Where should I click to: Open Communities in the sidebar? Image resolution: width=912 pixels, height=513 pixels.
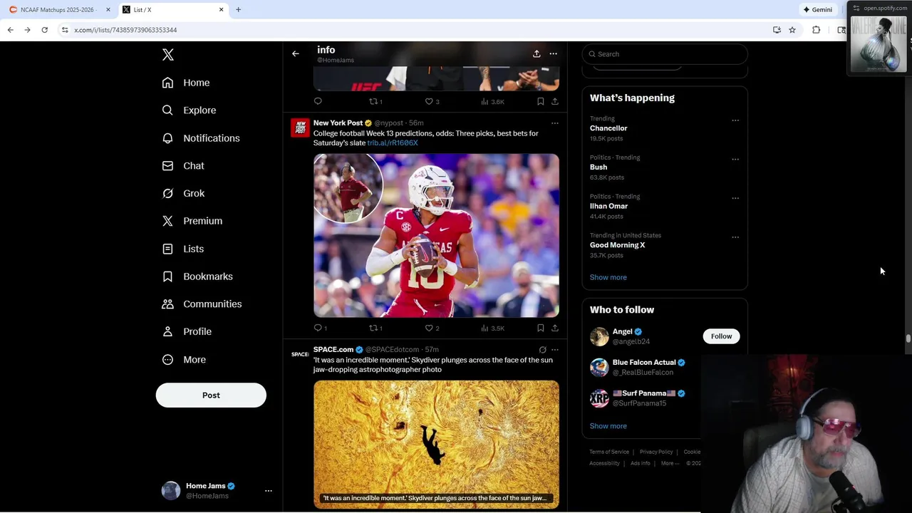click(x=202, y=304)
